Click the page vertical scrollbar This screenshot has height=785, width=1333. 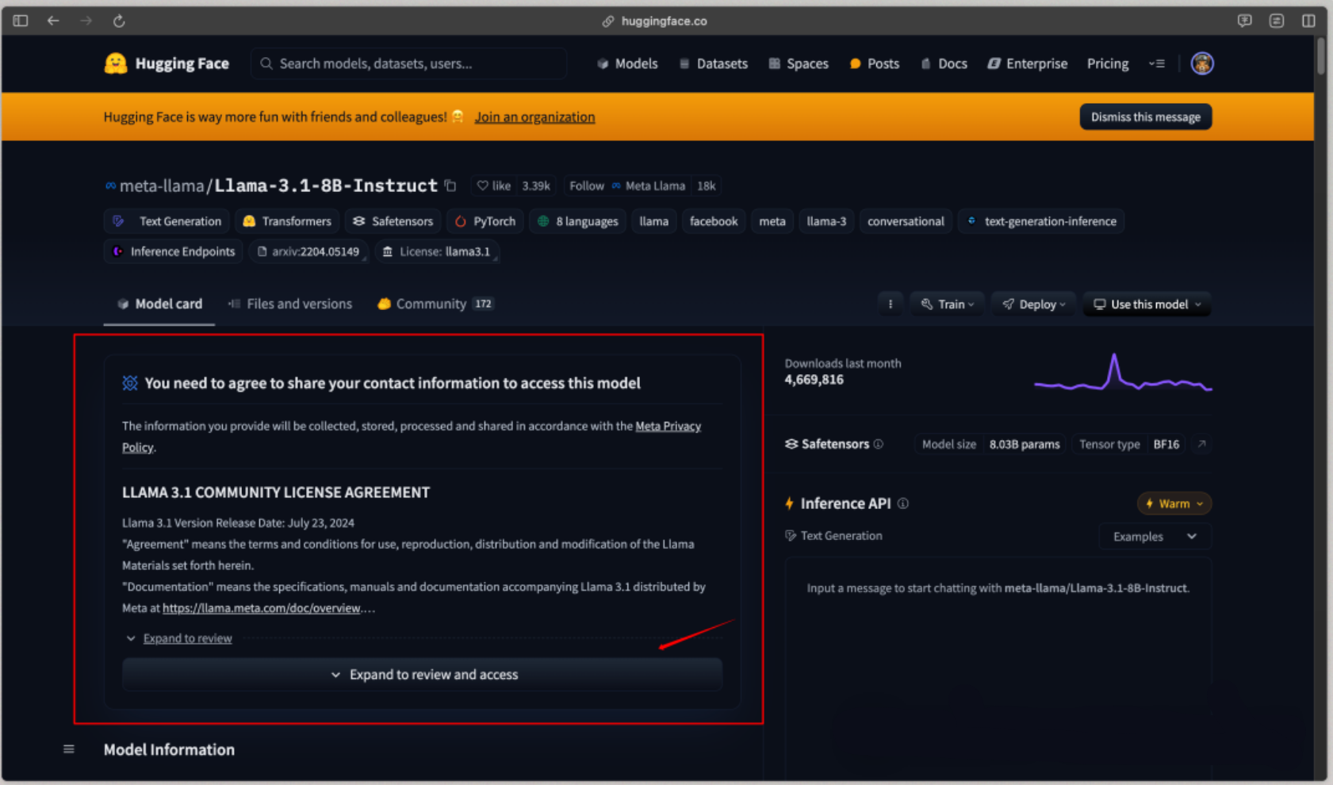1321,56
